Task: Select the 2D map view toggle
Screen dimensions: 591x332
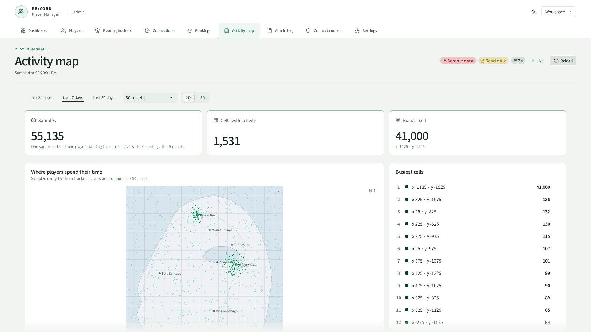Action: coord(188,98)
